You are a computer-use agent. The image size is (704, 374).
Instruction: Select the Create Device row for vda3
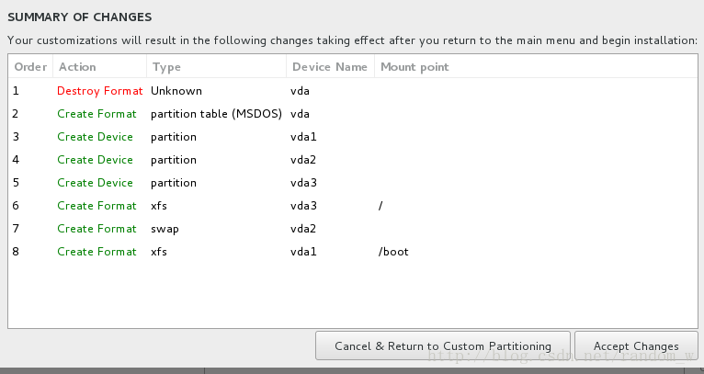tap(353, 182)
